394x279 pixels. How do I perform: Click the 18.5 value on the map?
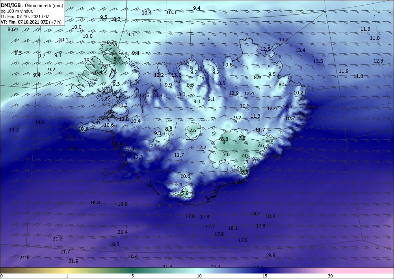click(x=114, y=244)
